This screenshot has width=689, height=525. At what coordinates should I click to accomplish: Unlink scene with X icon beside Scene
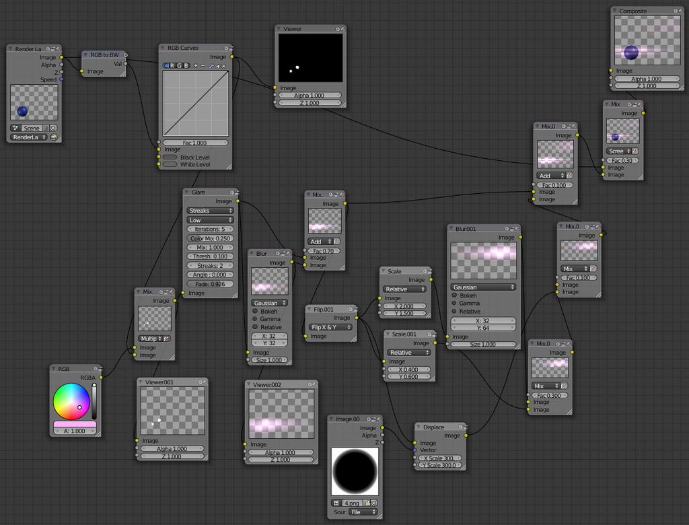click(52, 128)
